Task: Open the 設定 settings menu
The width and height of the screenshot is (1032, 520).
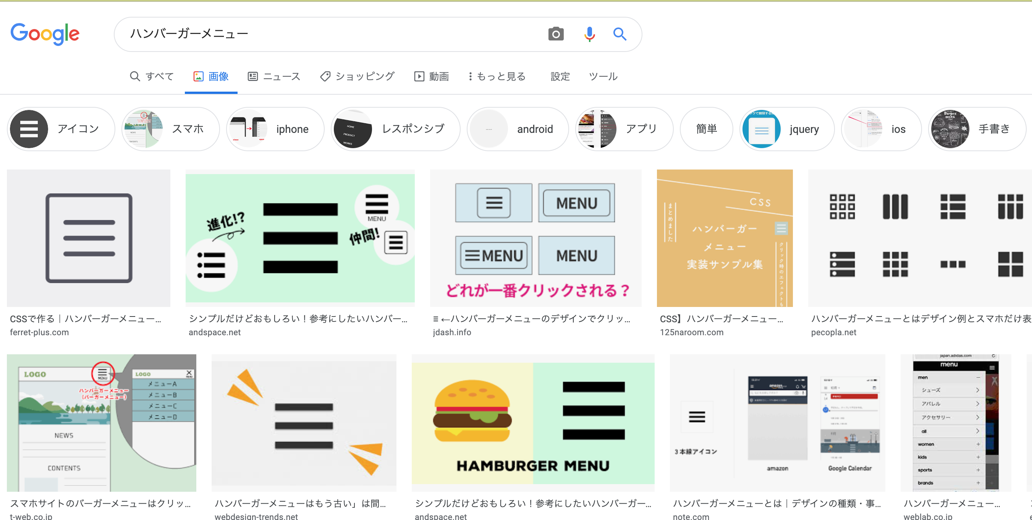Action: 560,76
